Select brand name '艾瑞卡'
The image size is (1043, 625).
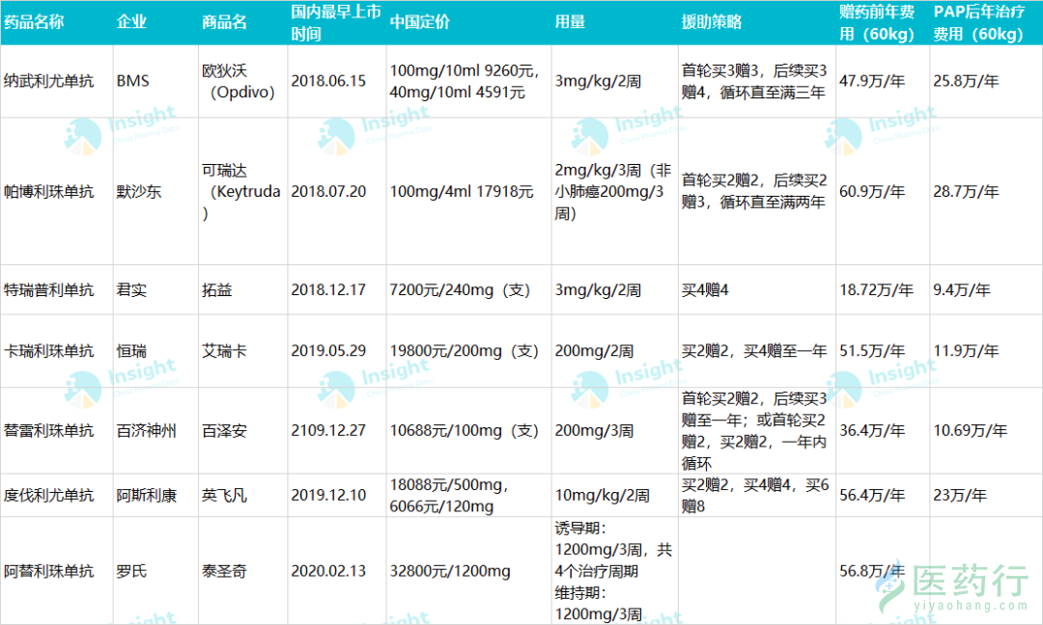point(224,351)
